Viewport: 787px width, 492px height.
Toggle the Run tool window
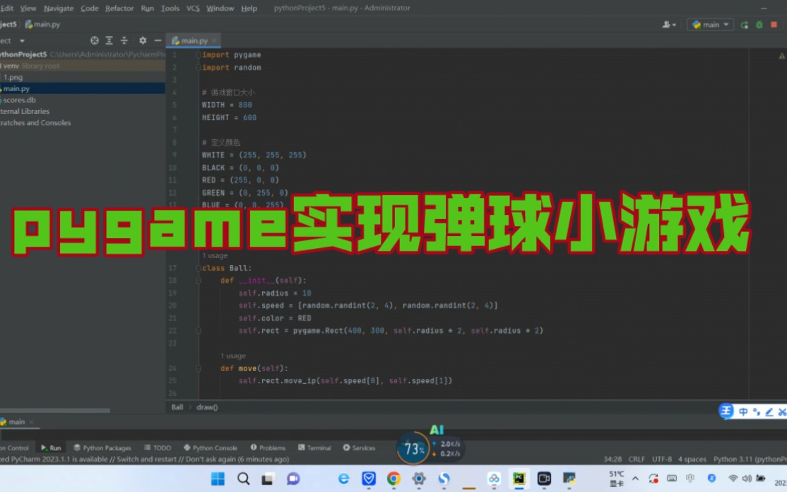click(51, 447)
